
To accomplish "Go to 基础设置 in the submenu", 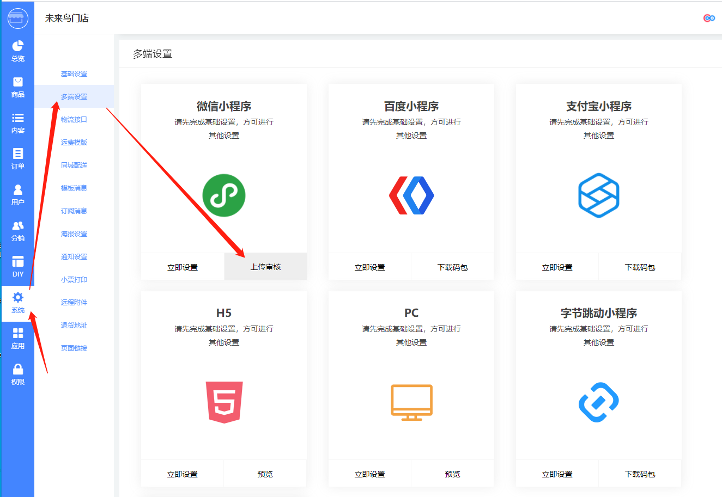I will pos(74,74).
